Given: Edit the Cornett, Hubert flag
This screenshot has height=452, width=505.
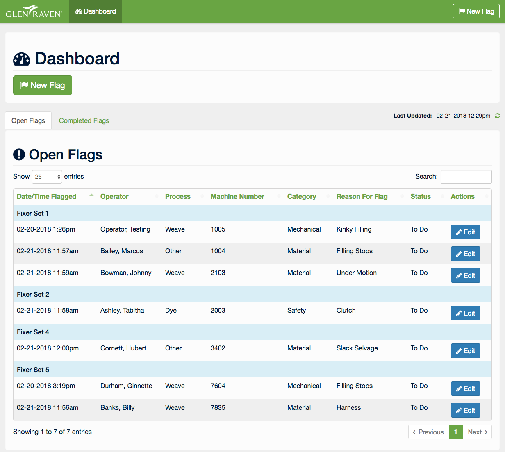Looking at the screenshot, I should [x=466, y=351].
